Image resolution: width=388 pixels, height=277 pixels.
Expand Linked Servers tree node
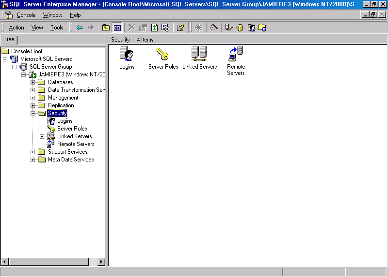42,136
